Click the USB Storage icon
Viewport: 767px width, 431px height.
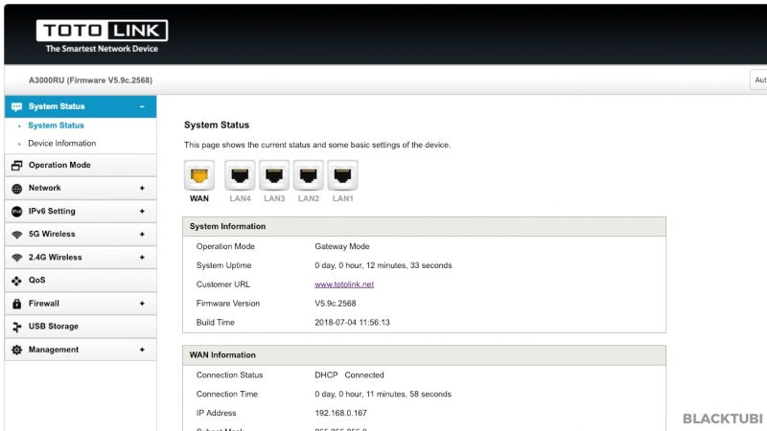point(16,327)
